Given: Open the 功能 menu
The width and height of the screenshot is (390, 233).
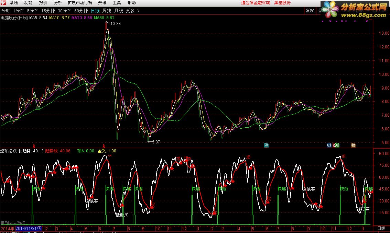Looking at the screenshot, I should tap(28, 3).
